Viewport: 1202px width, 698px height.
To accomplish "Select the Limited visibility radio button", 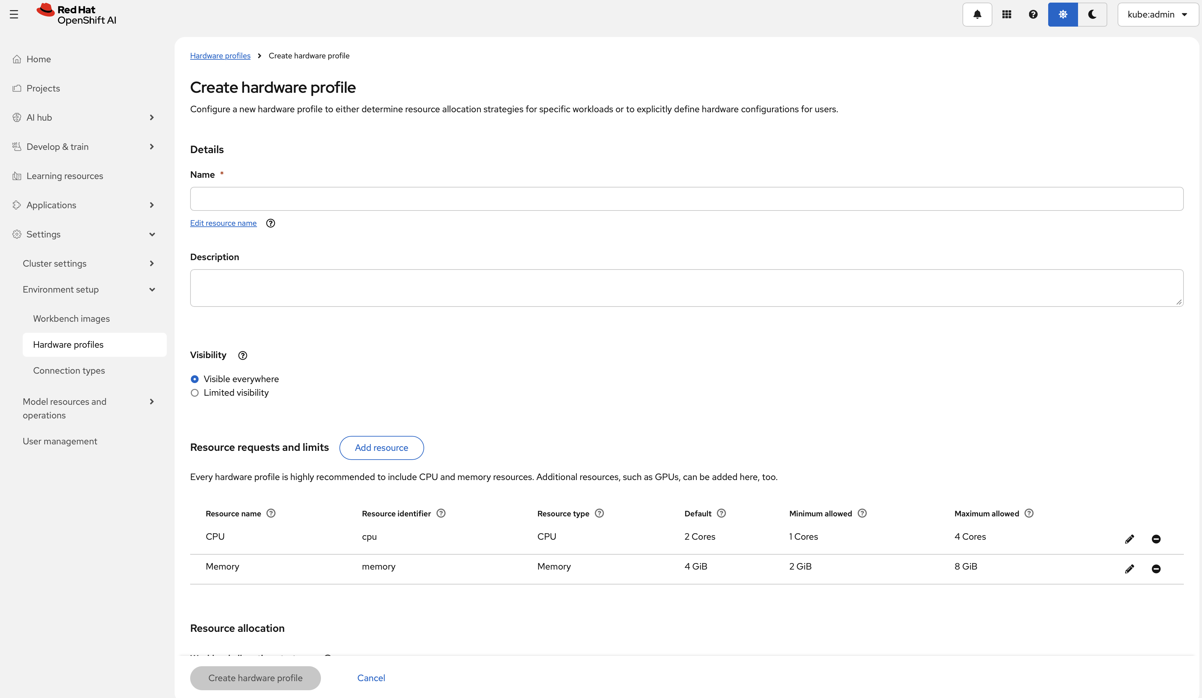I will (x=195, y=393).
